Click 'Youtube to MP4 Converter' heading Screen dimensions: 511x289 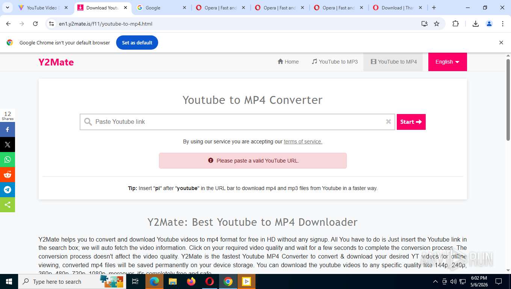pos(252,100)
